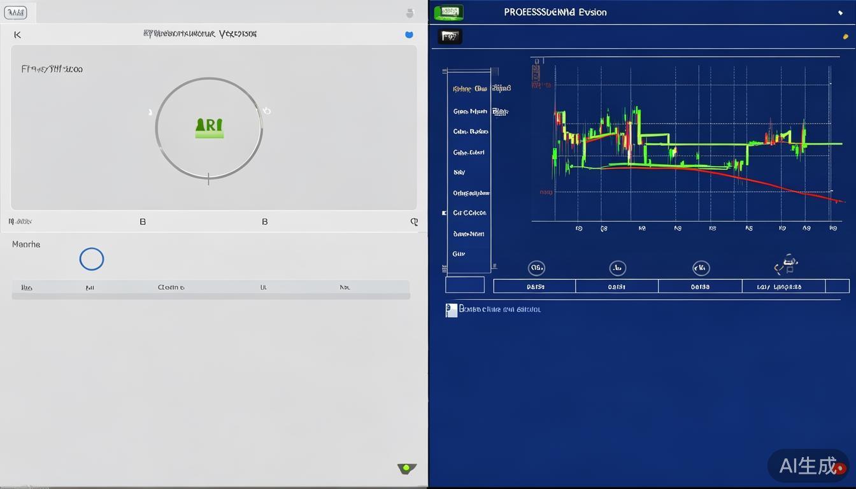Select the third tab in the row under chart

pos(700,287)
